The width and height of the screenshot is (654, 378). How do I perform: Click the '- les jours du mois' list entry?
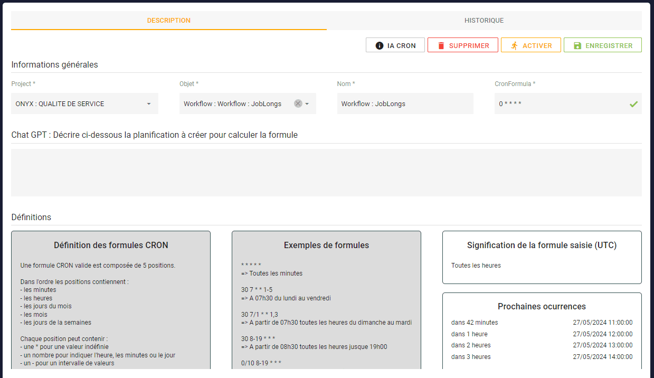tap(46, 306)
